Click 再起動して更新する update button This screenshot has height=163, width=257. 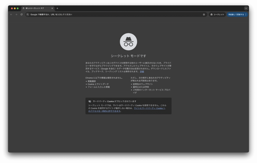(236, 15)
